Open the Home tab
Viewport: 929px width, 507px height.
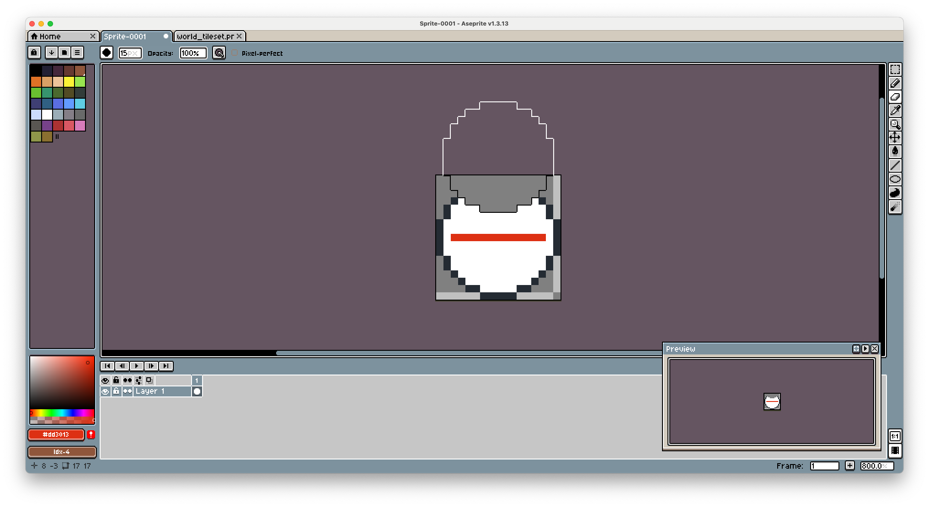click(50, 36)
